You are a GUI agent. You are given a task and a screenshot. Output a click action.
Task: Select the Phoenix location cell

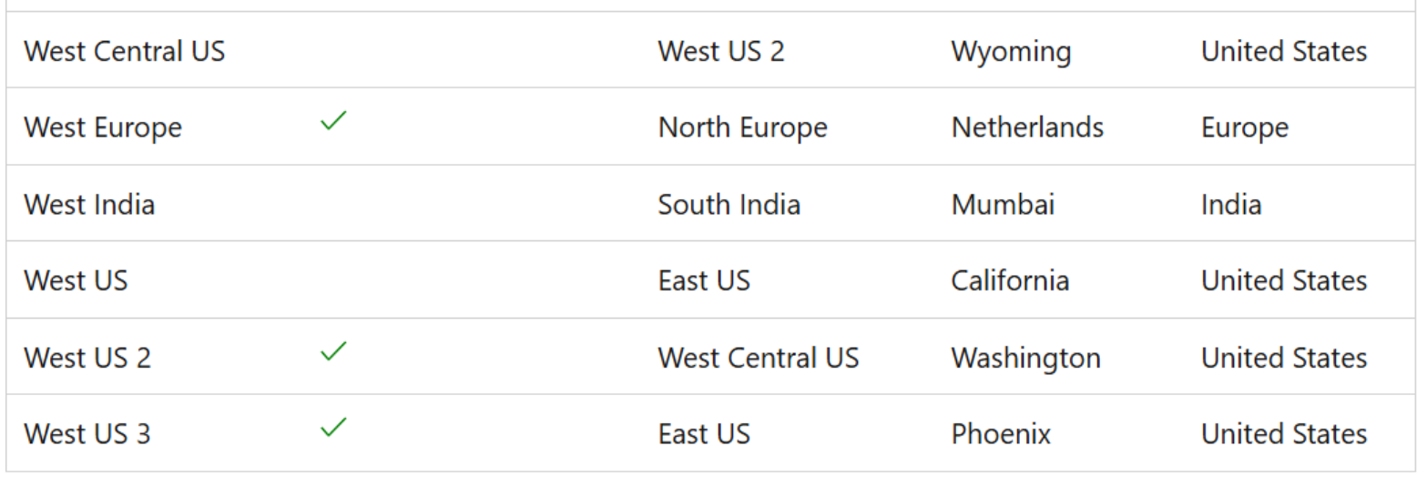[x=1001, y=433]
